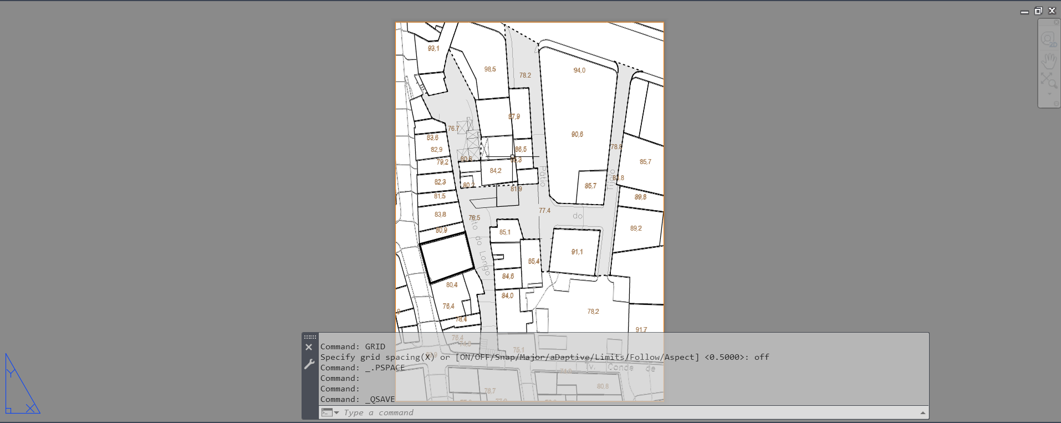Minimize the drawing window
Screen dimensions: 1061x423
pyautogui.click(x=1024, y=11)
